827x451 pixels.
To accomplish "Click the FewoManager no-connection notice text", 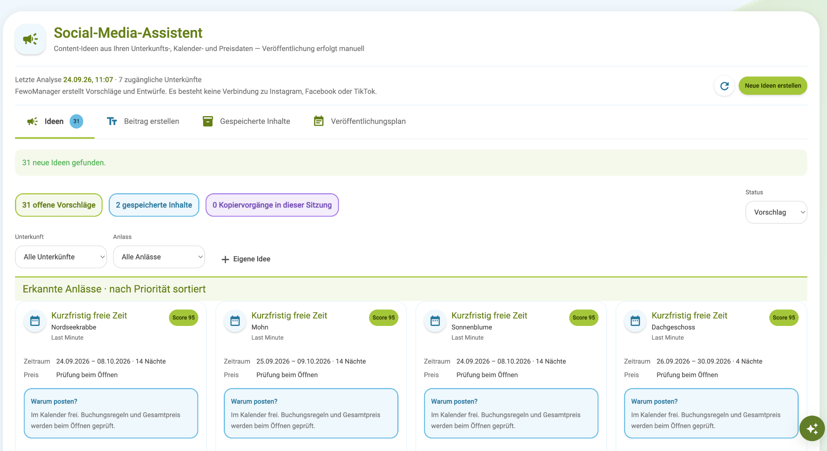I will pos(196,92).
